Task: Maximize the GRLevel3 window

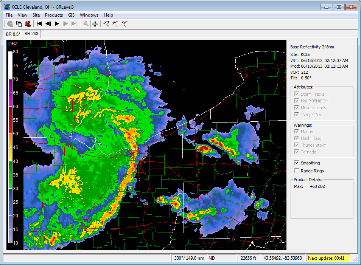Action: [x=339, y=7]
